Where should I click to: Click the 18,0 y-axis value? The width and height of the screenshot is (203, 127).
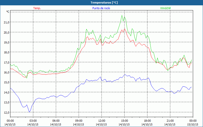[7, 52]
